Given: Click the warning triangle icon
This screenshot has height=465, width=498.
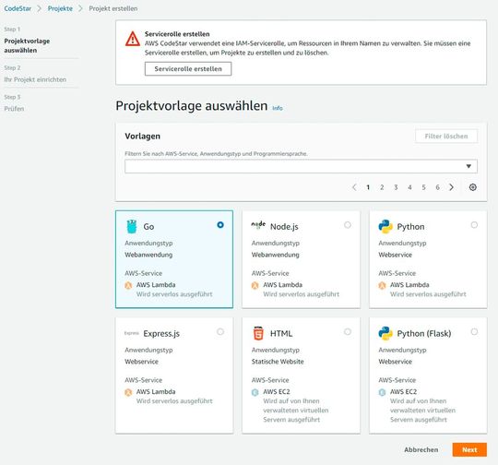Looking at the screenshot, I should coord(133,39).
